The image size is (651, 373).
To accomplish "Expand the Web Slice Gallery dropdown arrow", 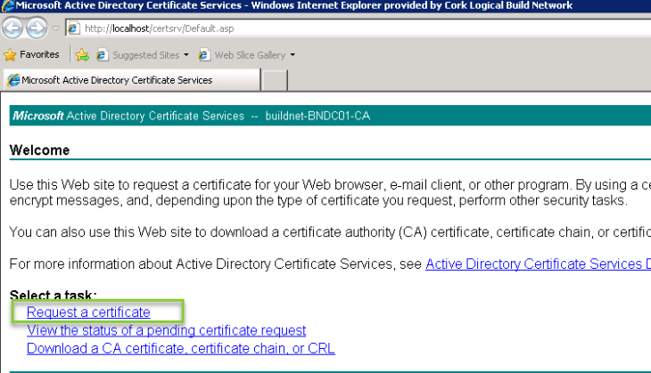I will 293,55.
